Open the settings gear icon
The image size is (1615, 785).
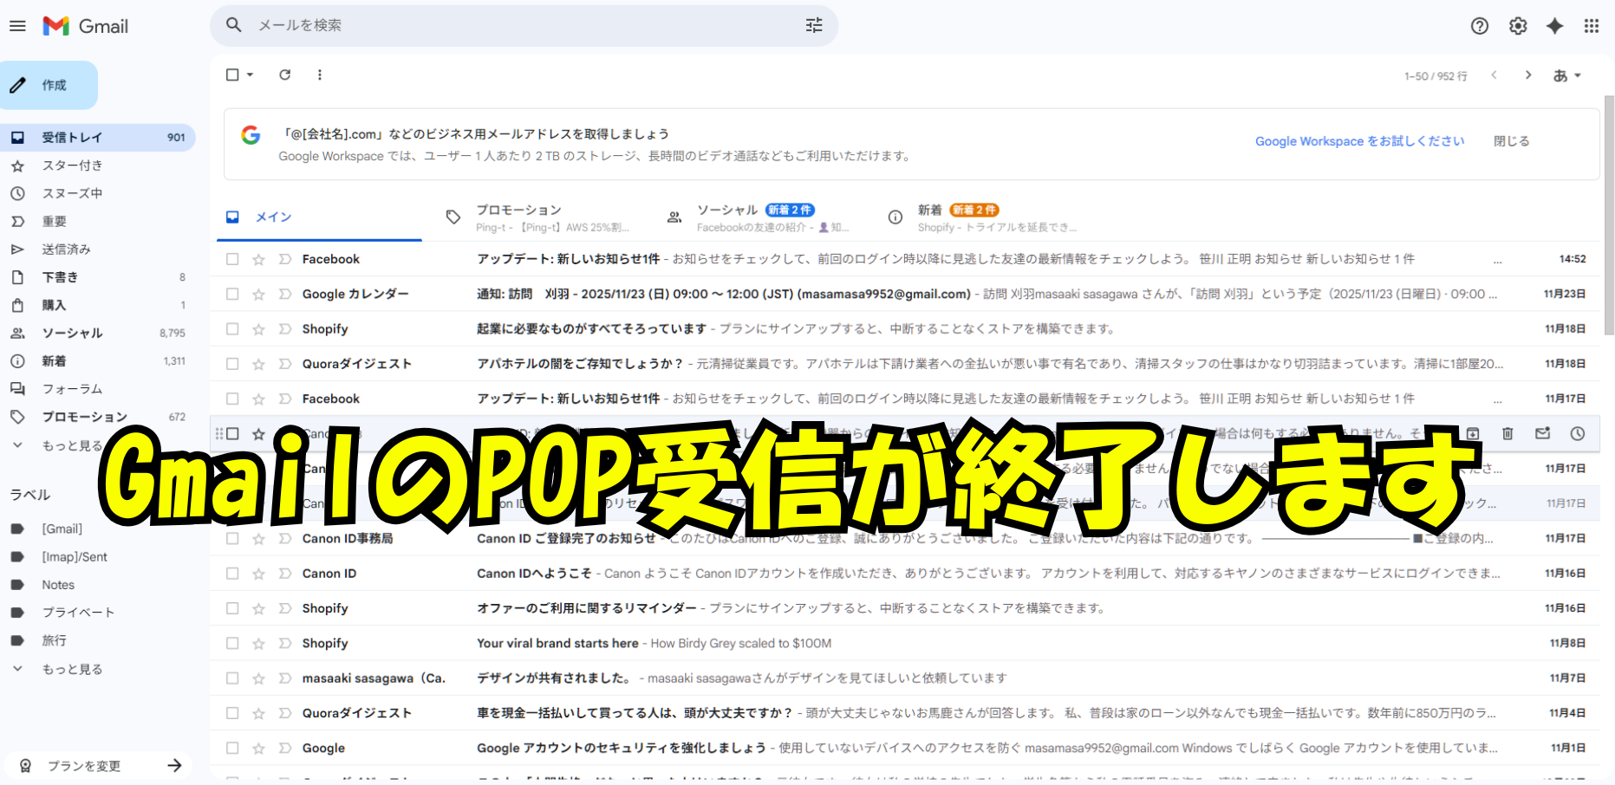1517,26
